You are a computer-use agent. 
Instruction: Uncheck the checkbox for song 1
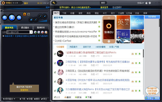pos(55,54)
